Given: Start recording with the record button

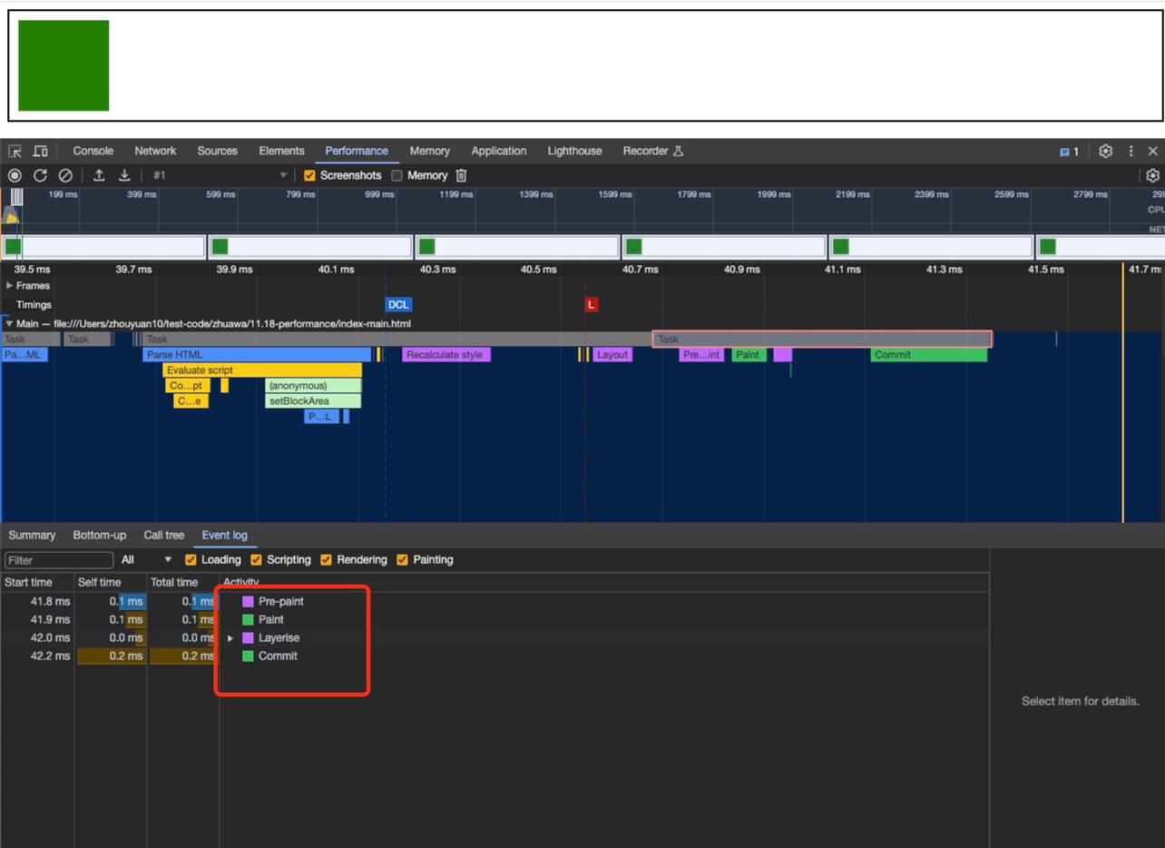Looking at the screenshot, I should pyautogui.click(x=15, y=175).
